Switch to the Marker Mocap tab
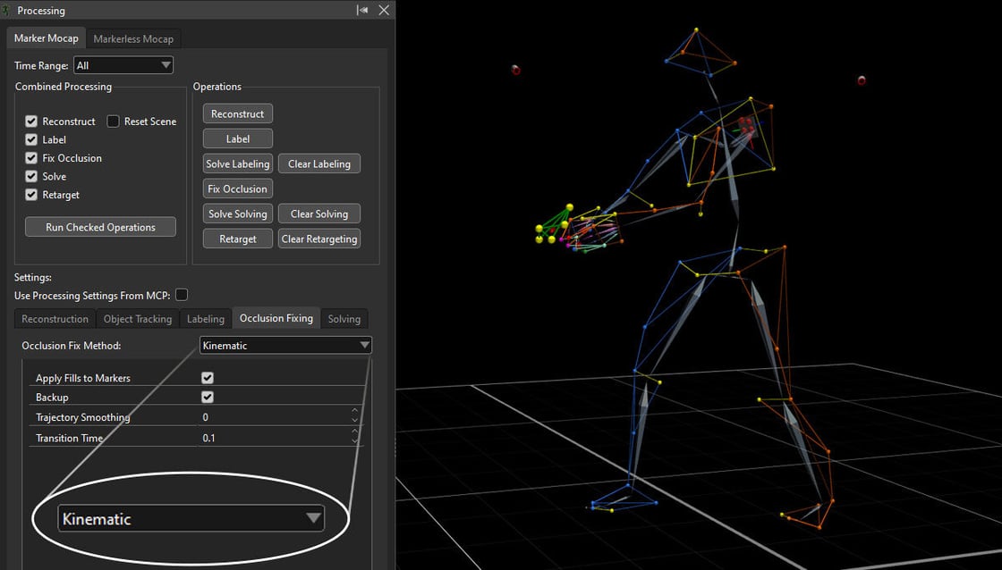 [x=46, y=38]
